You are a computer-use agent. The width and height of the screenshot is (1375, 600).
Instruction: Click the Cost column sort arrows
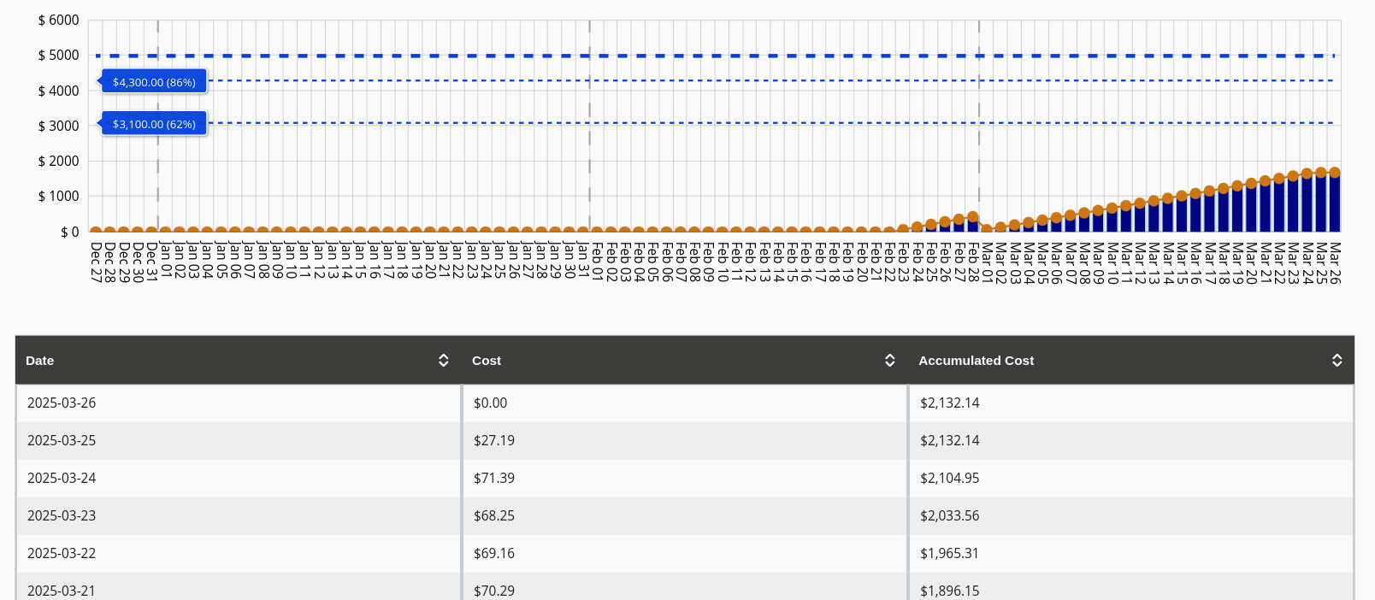tap(889, 361)
